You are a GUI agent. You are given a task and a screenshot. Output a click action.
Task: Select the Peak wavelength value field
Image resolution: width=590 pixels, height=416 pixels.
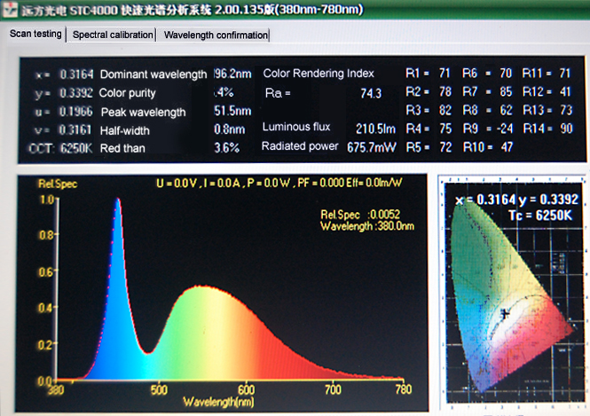tap(232, 112)
